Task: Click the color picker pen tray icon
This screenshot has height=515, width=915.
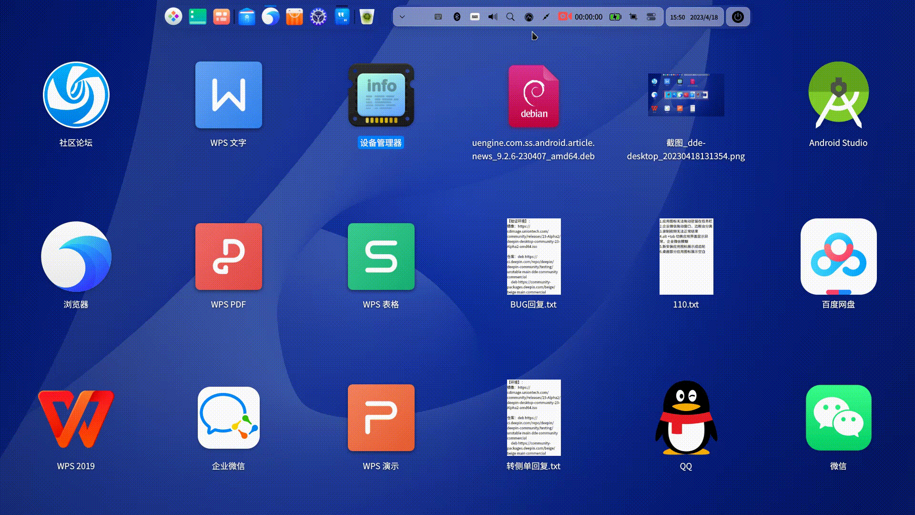Action: [x=546, y=17]
